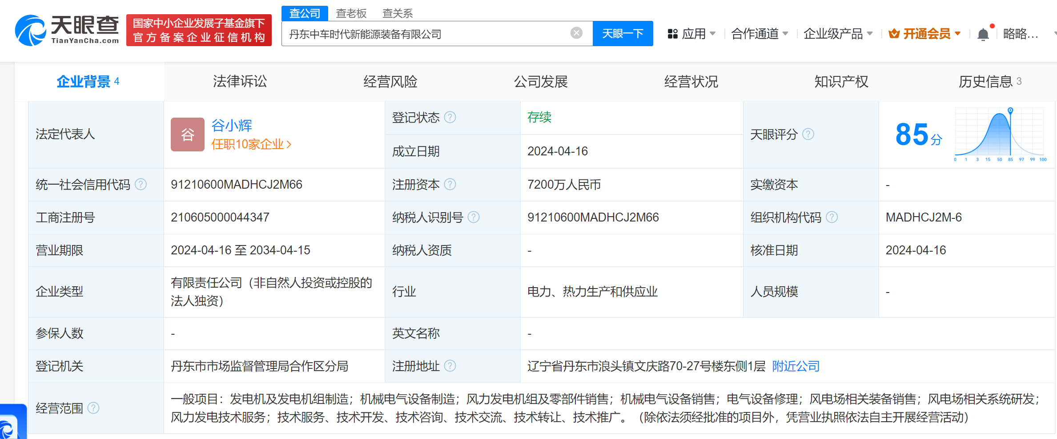Select the 查老板 search tab
This screenshot has width=1057, height=439.
[351, 13]
